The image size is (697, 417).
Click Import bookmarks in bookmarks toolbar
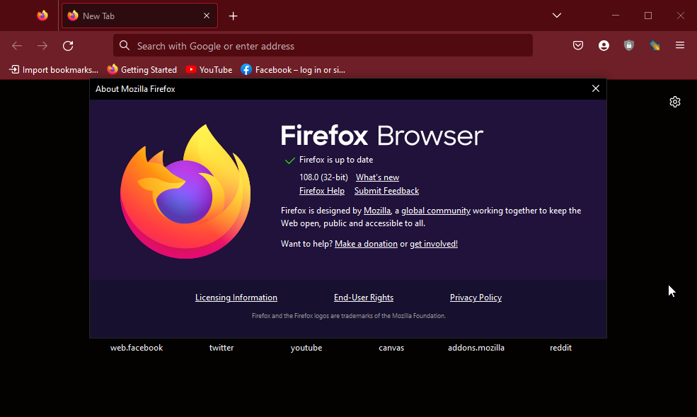click(x=54, y=70)
